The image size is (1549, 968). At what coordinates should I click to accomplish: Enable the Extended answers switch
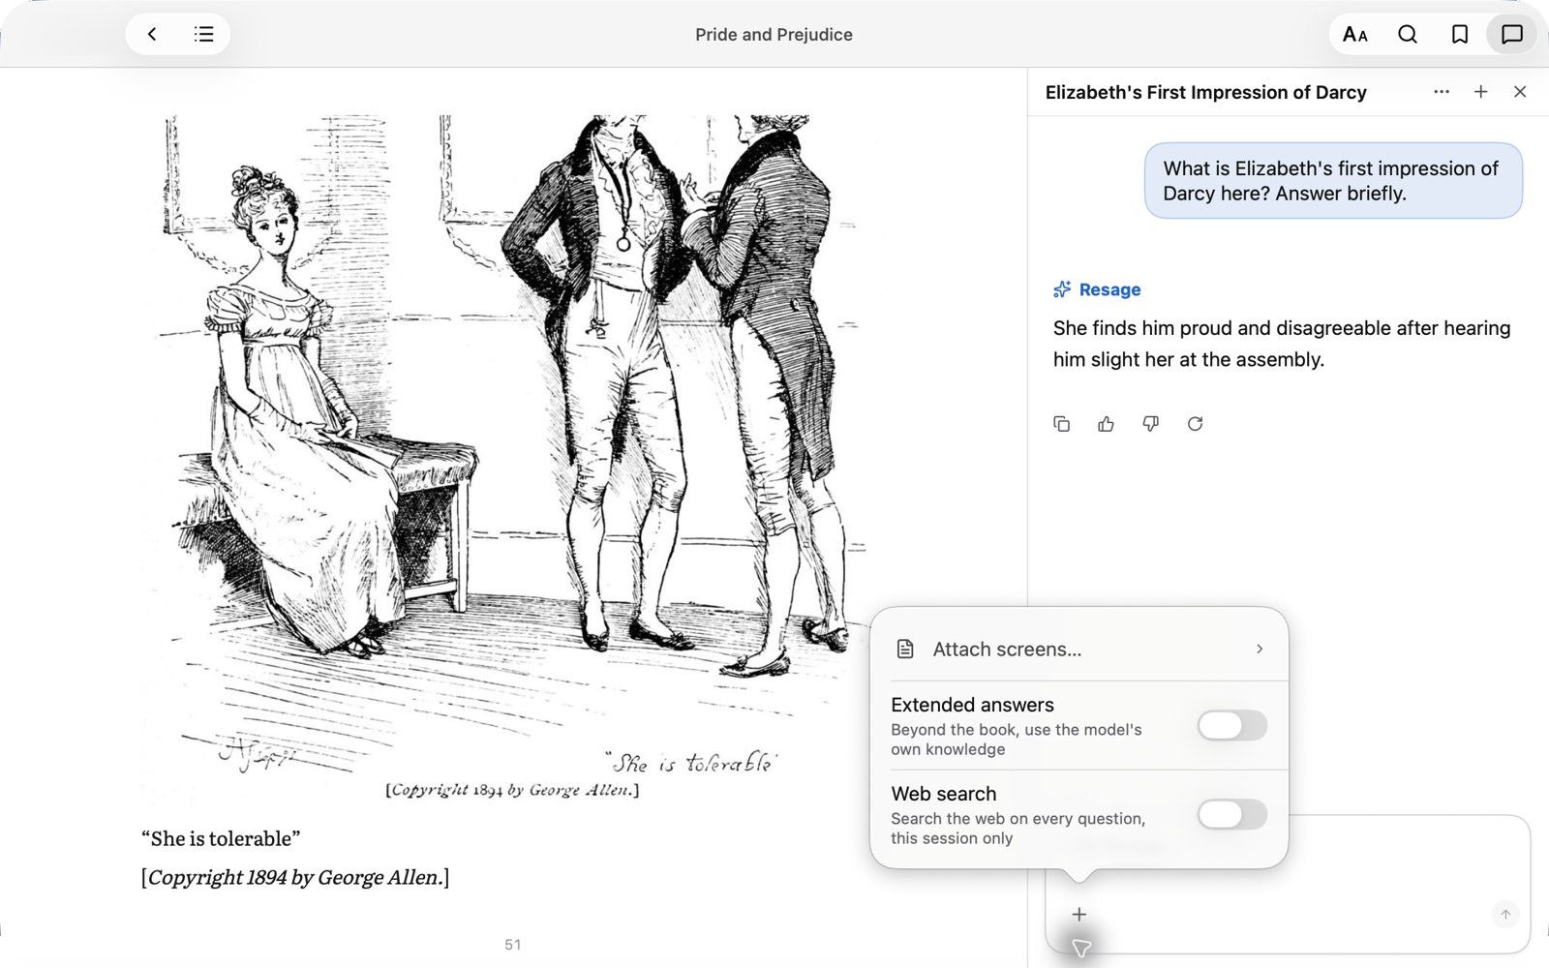pyautogui.click(x=1231, y=725)
